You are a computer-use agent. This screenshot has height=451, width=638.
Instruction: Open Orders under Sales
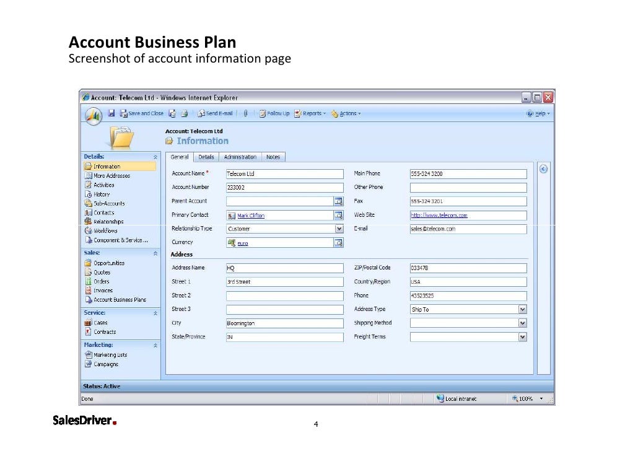coord(97,282)
